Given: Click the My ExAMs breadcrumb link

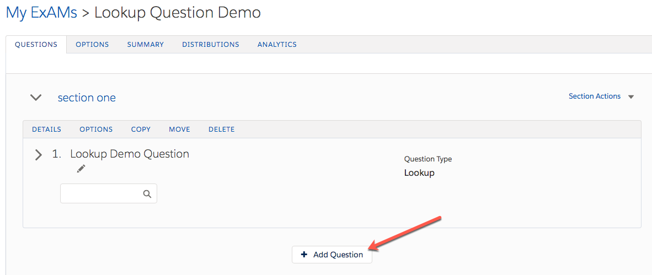Looking at the screenshot, I should (x=41, y=13).
